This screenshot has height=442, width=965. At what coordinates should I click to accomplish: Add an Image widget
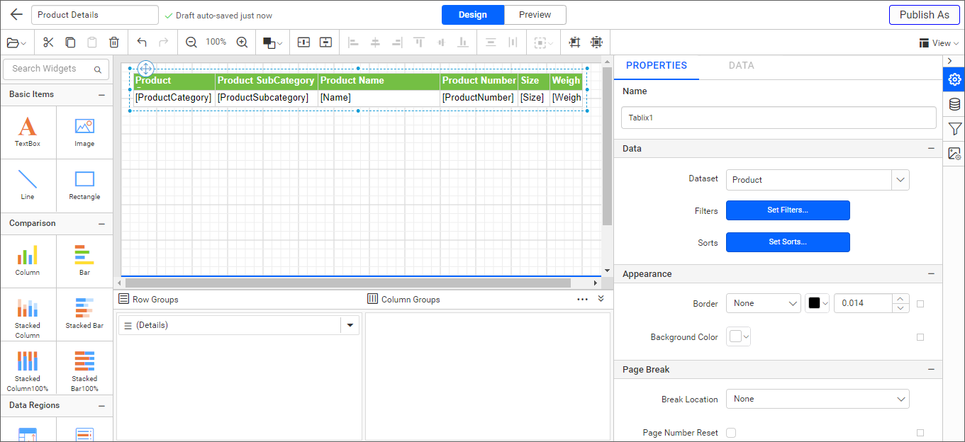pos(84,132)
